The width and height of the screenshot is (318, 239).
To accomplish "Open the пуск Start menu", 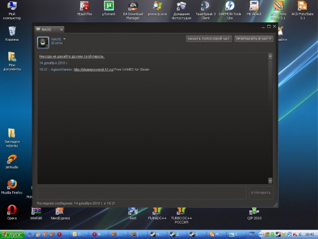I will pyautogui.click(x=12, y=235).
